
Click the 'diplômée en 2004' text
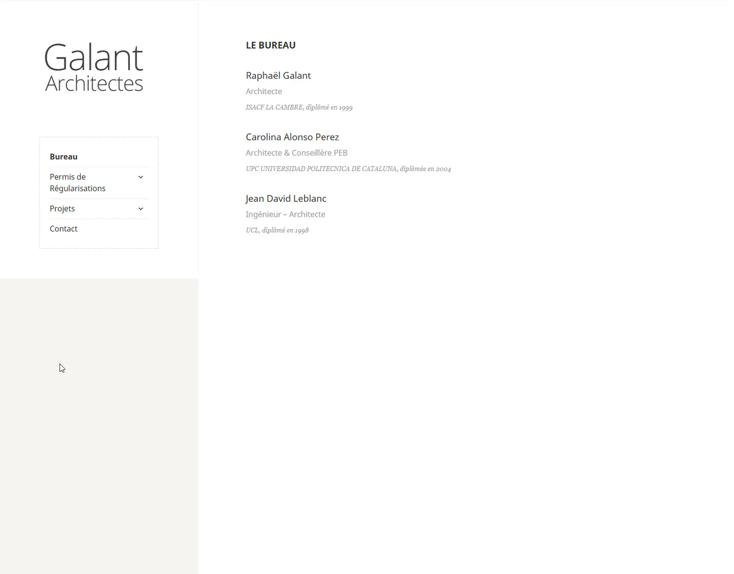tap(425, 169)
